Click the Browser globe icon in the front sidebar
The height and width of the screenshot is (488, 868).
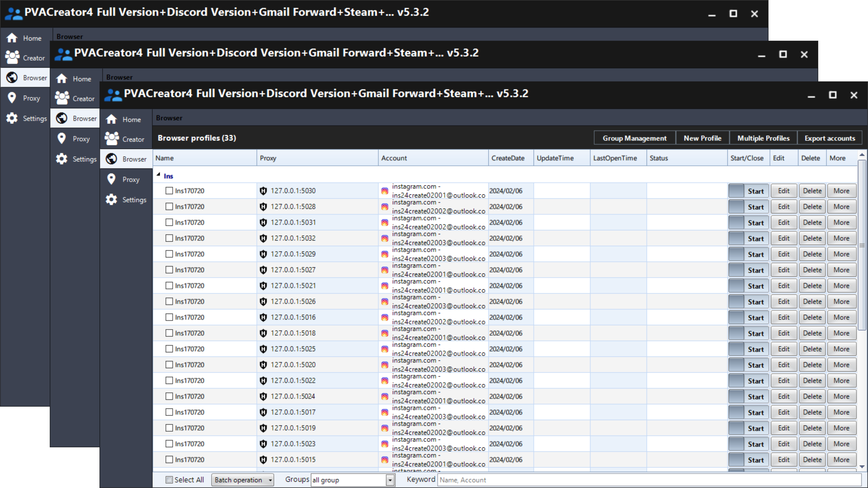click(112, 159)
